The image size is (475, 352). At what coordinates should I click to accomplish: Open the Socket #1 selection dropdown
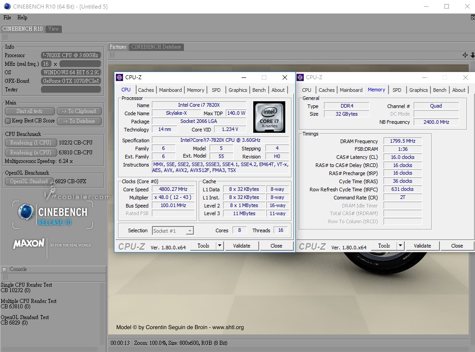(190, 231)
